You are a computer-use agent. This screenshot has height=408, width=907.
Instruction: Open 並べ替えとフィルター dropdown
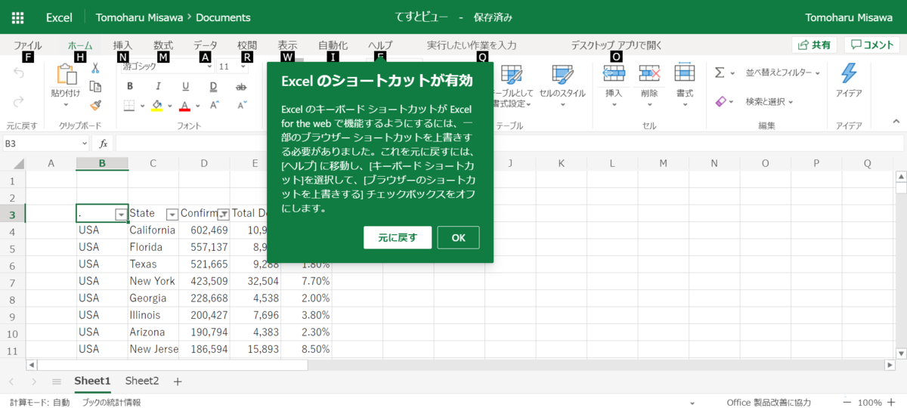point(783,73)
